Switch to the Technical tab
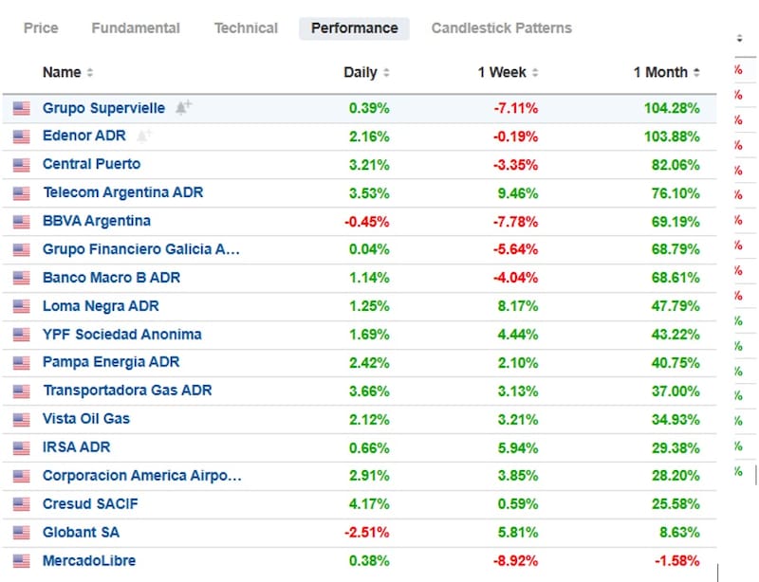The image size is (759, 582). point(246,28)
